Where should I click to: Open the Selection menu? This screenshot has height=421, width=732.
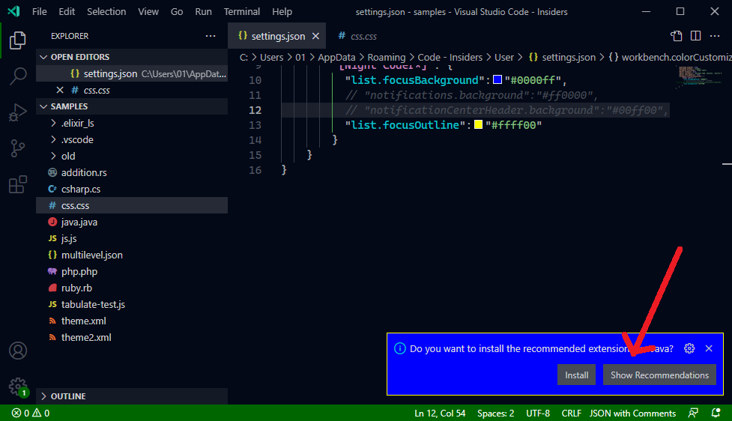pyautogui.click(x=106, y=12)
